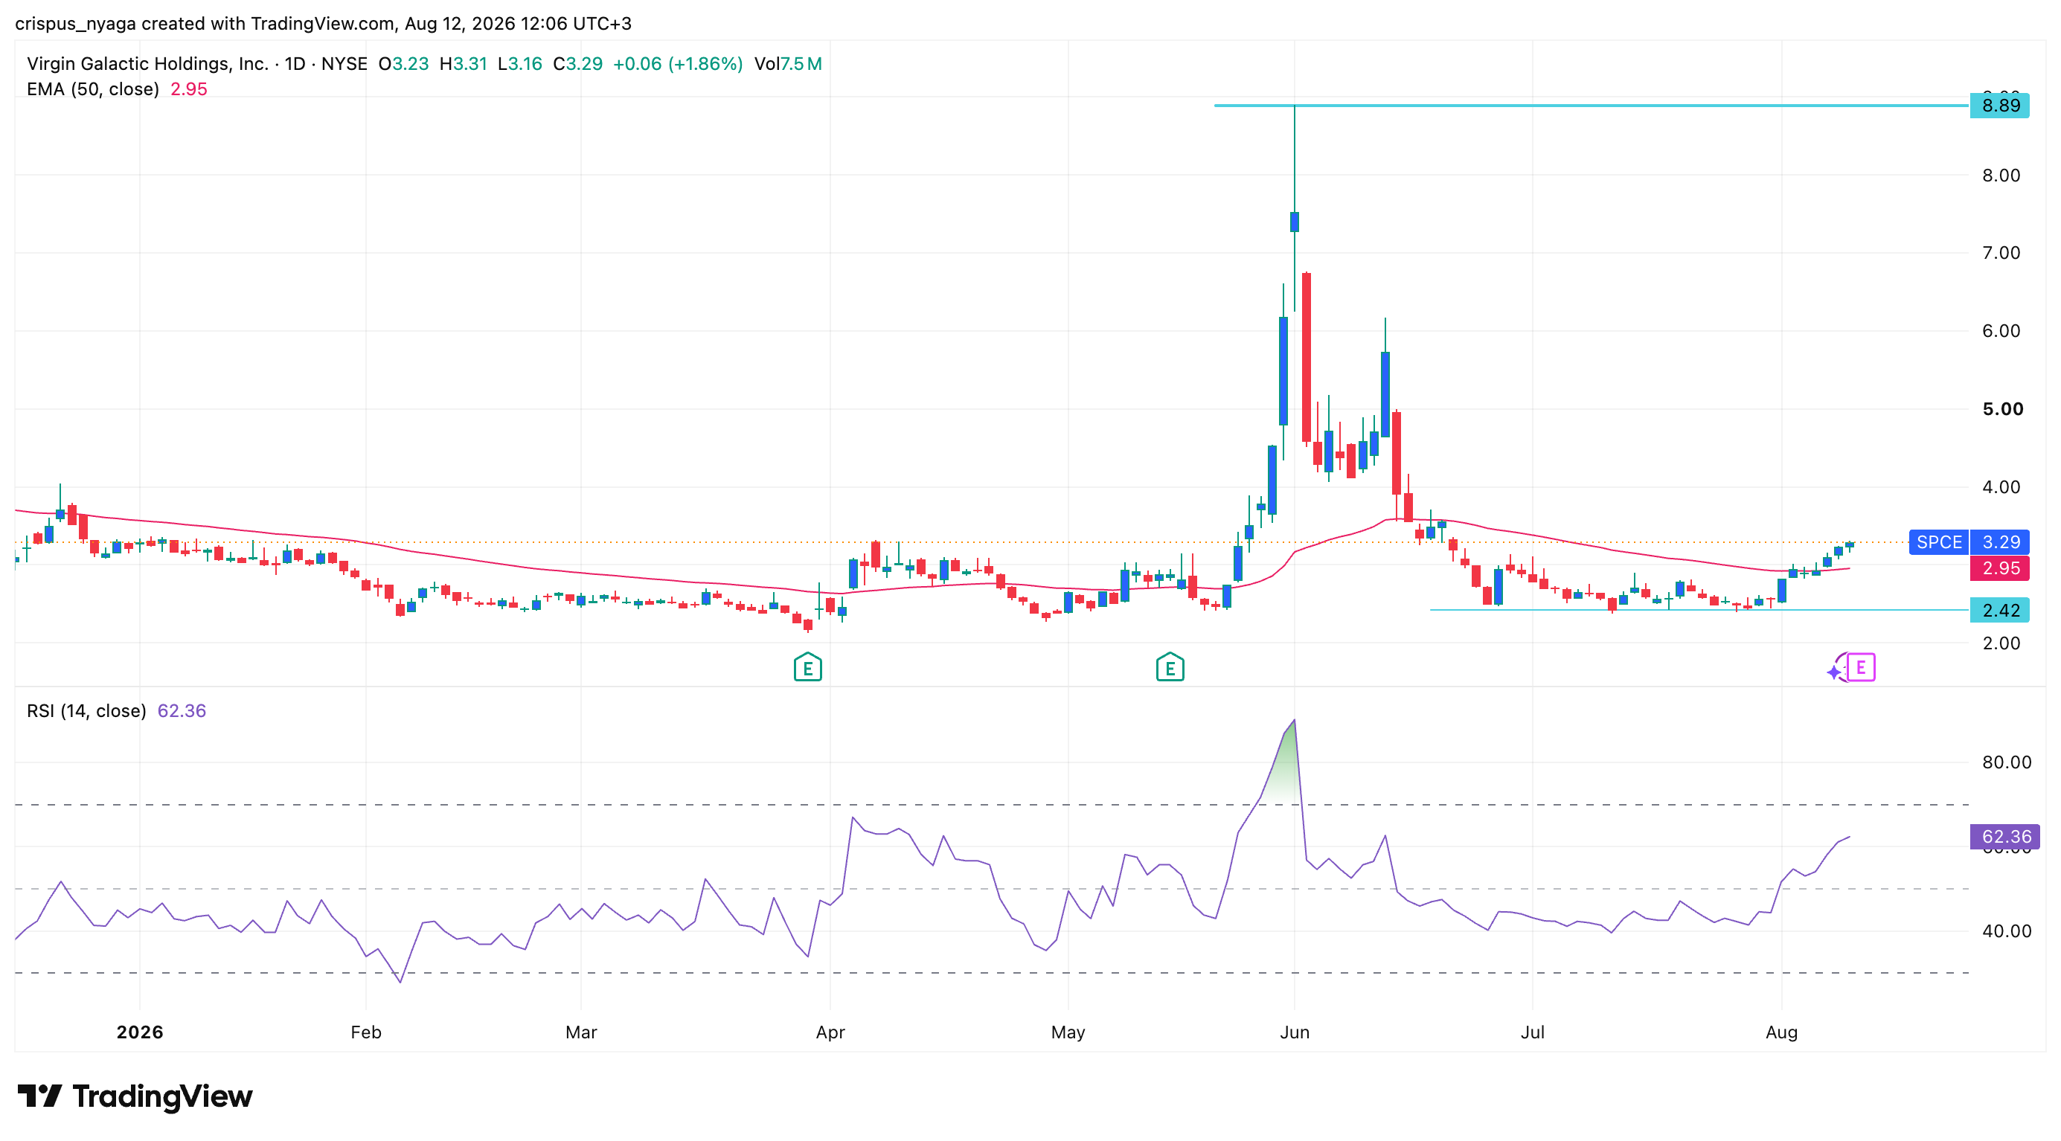Click the low value L3.16
The width and height of the screenshot is (2061, 1141).
(520, 64)
